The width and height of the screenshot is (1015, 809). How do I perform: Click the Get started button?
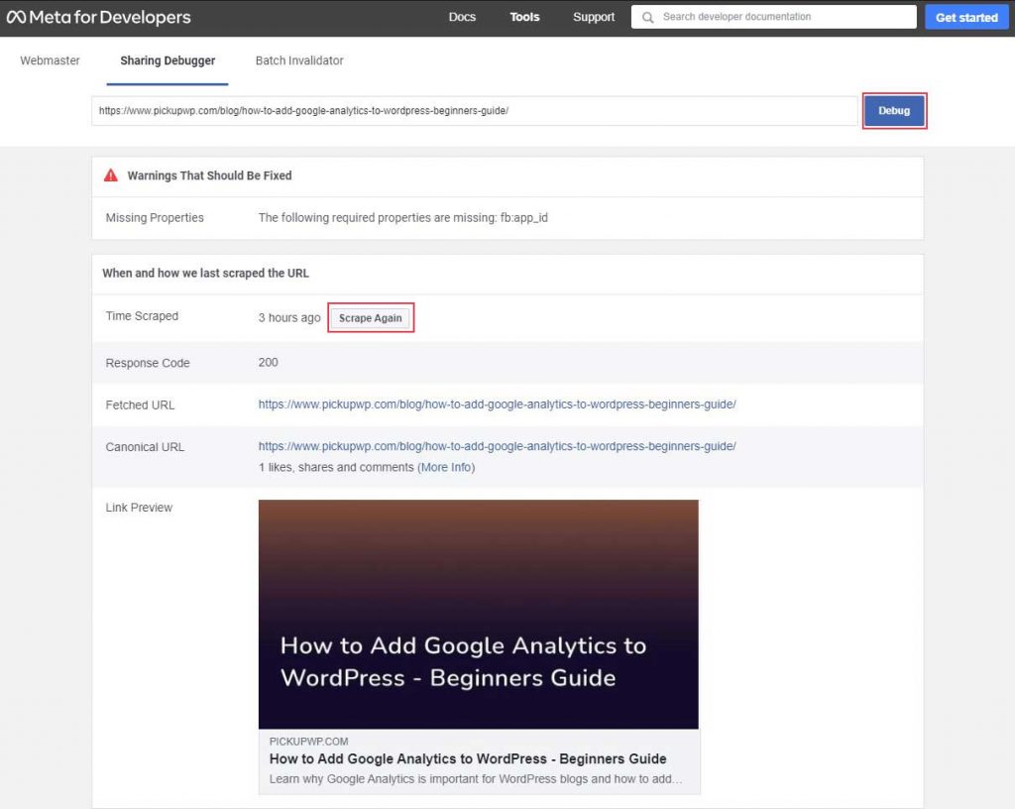click(x=965, y=17)
